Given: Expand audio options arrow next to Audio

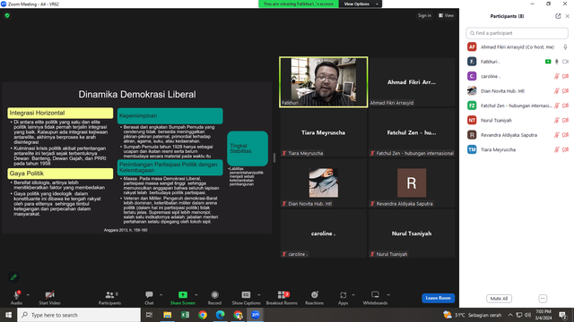Looking at the screenshot, I should [28, 294].
